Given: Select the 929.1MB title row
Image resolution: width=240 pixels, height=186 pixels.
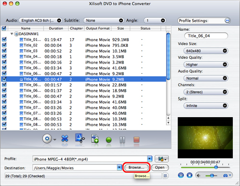Looking at the screenshot, I should pos(84,40).
